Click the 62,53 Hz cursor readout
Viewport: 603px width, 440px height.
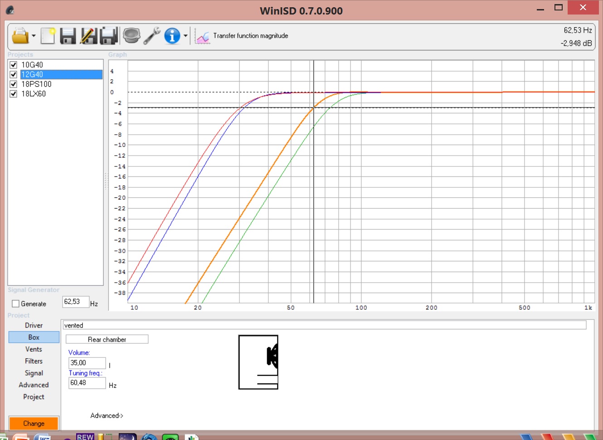tap(578, 30)
